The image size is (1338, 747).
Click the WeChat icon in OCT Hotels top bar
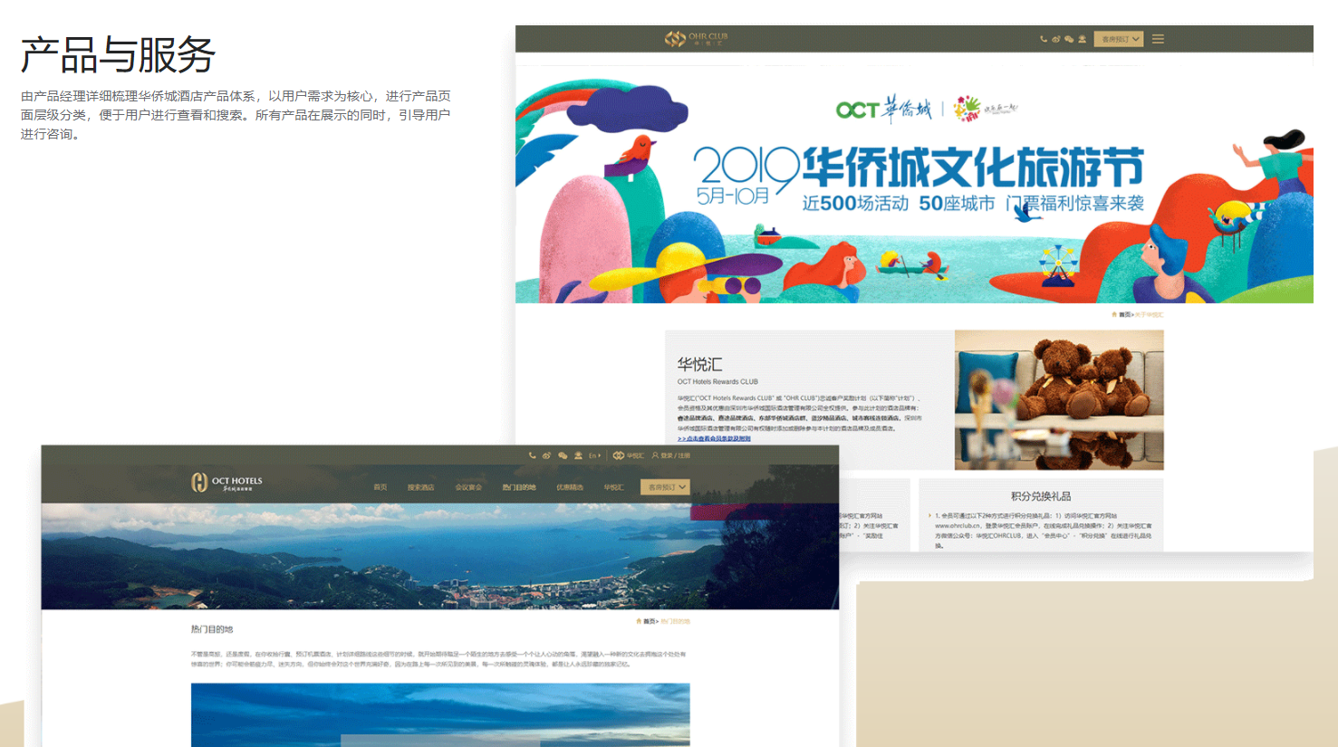563,455
